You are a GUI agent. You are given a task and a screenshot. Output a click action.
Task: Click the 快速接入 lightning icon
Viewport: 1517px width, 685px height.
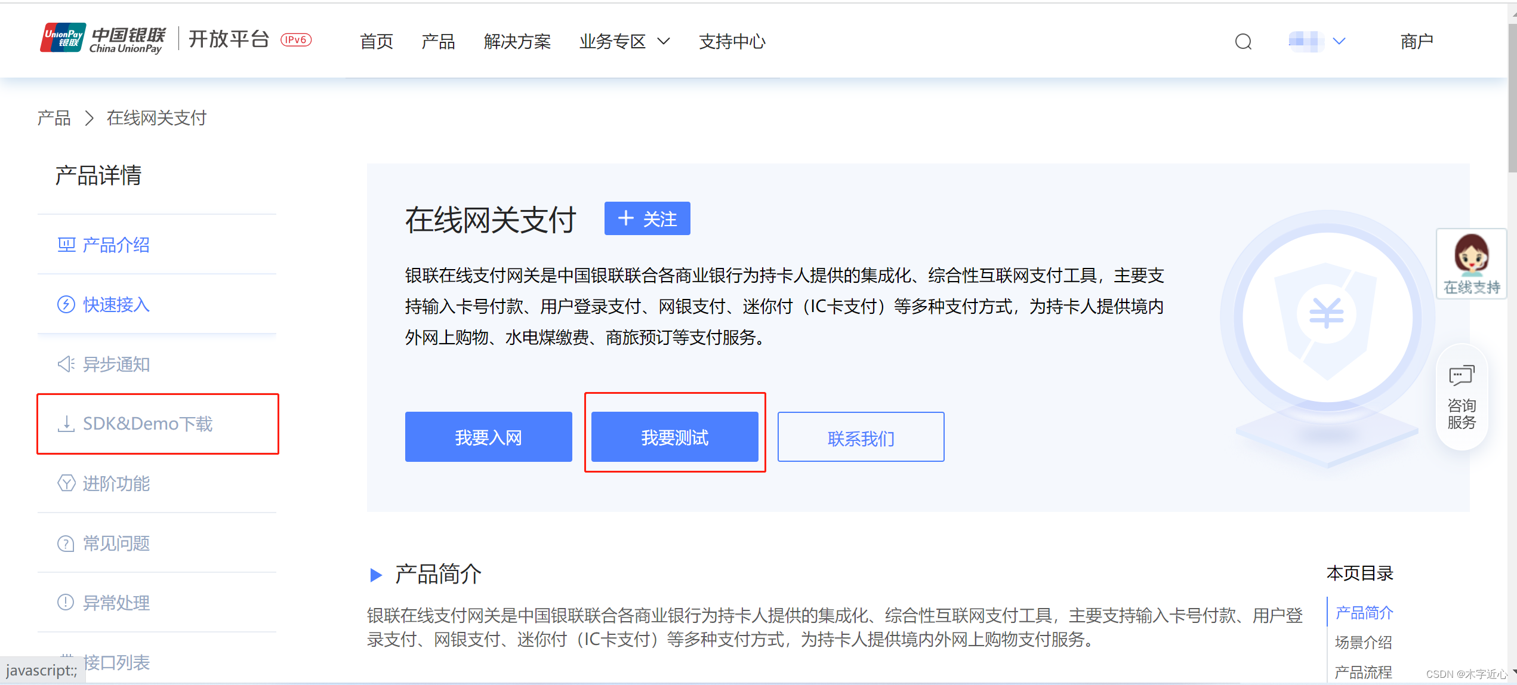pyautogui.click(x=66, y=304)
